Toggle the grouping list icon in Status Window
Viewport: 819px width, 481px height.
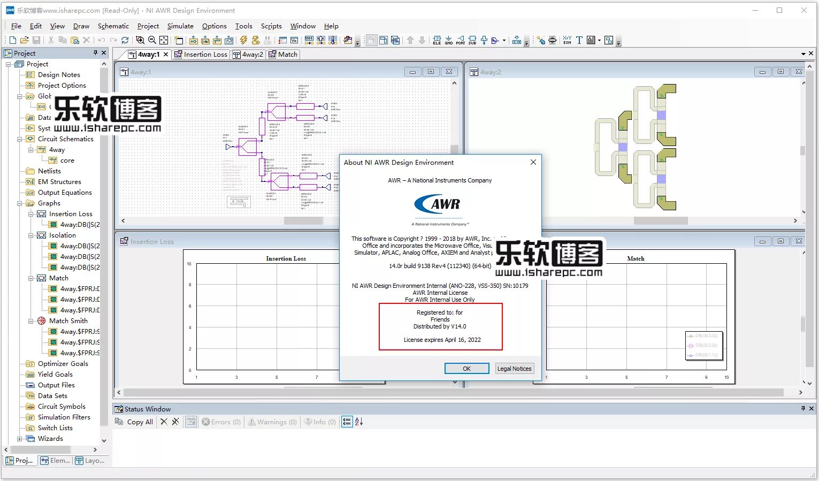tap(347, 422)
